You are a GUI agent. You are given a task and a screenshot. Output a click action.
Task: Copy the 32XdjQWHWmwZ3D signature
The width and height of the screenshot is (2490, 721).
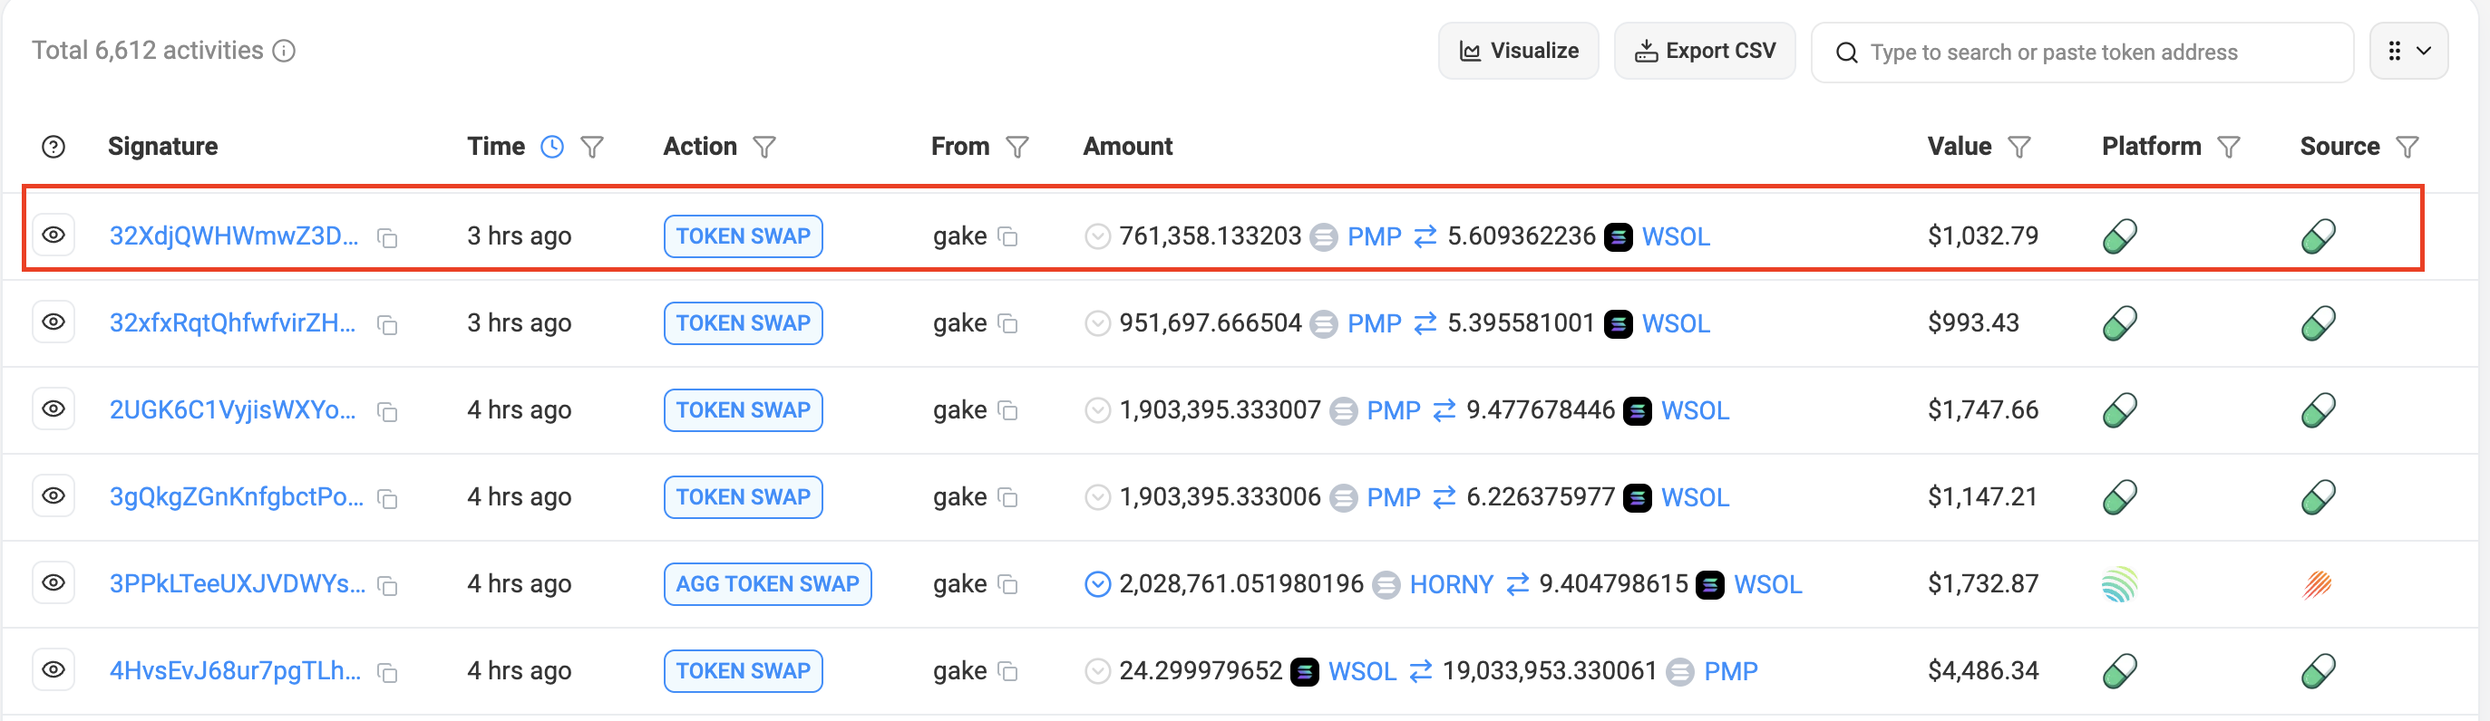(x=387, y=237)
